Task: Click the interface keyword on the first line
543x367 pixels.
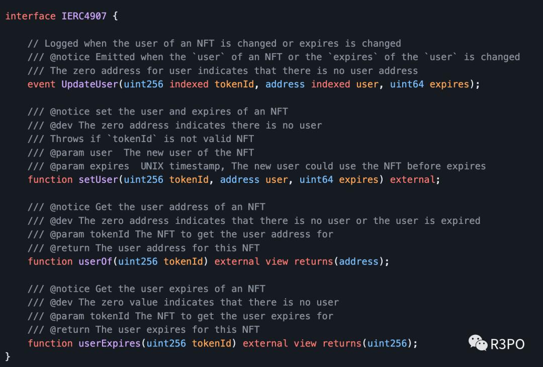Action: (x=30, y=16)
